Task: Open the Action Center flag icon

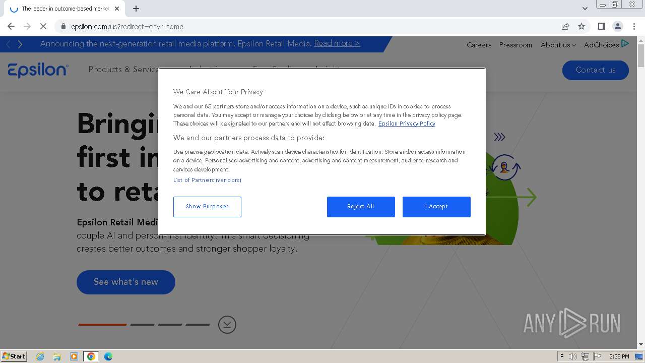Action: (597, 356)
